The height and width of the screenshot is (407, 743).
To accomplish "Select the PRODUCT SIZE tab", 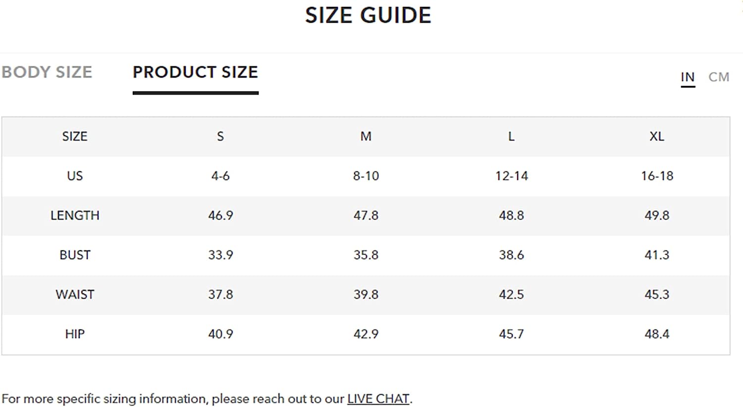I will [195, 72].
